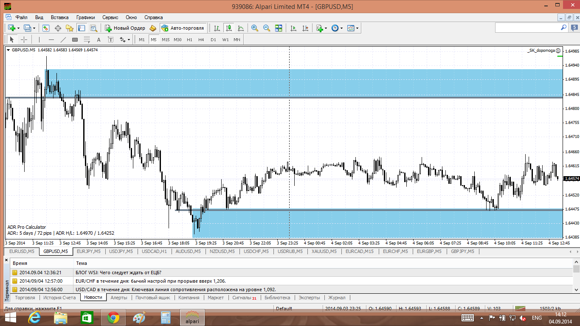
Task: Click the magnifier icon in the search box
Action: click(x=563, y=28)
